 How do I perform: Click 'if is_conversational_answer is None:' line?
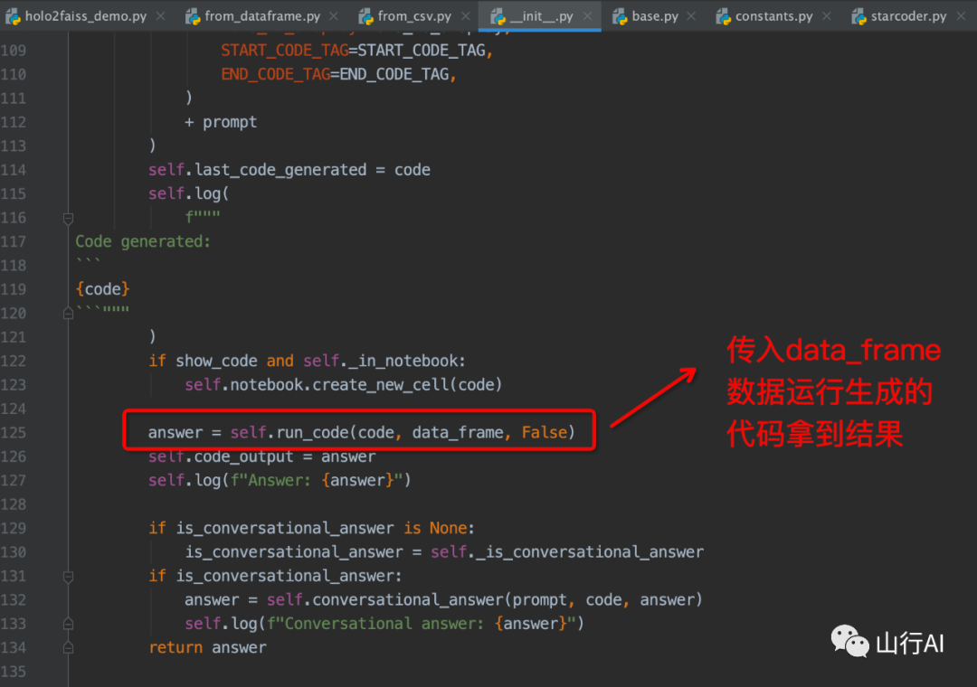pyautogui.click(x=311, y=529)
